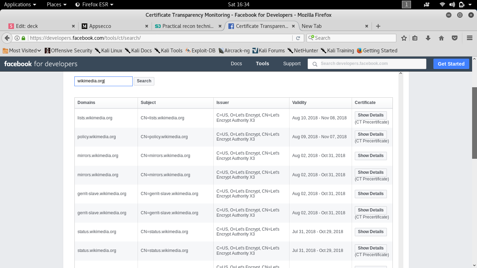Open the Tools navigation item
The height and width of the screenshot is (268, 477).
[x=263, y=64]
